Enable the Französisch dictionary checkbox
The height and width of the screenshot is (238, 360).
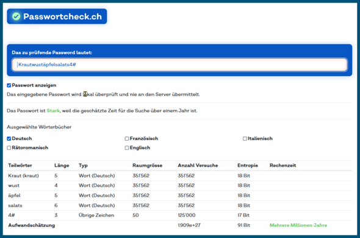pos(127,139)
